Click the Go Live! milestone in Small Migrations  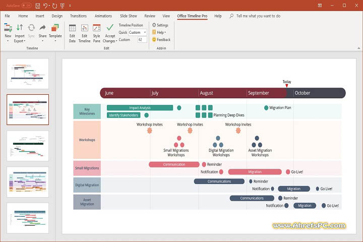288,172
